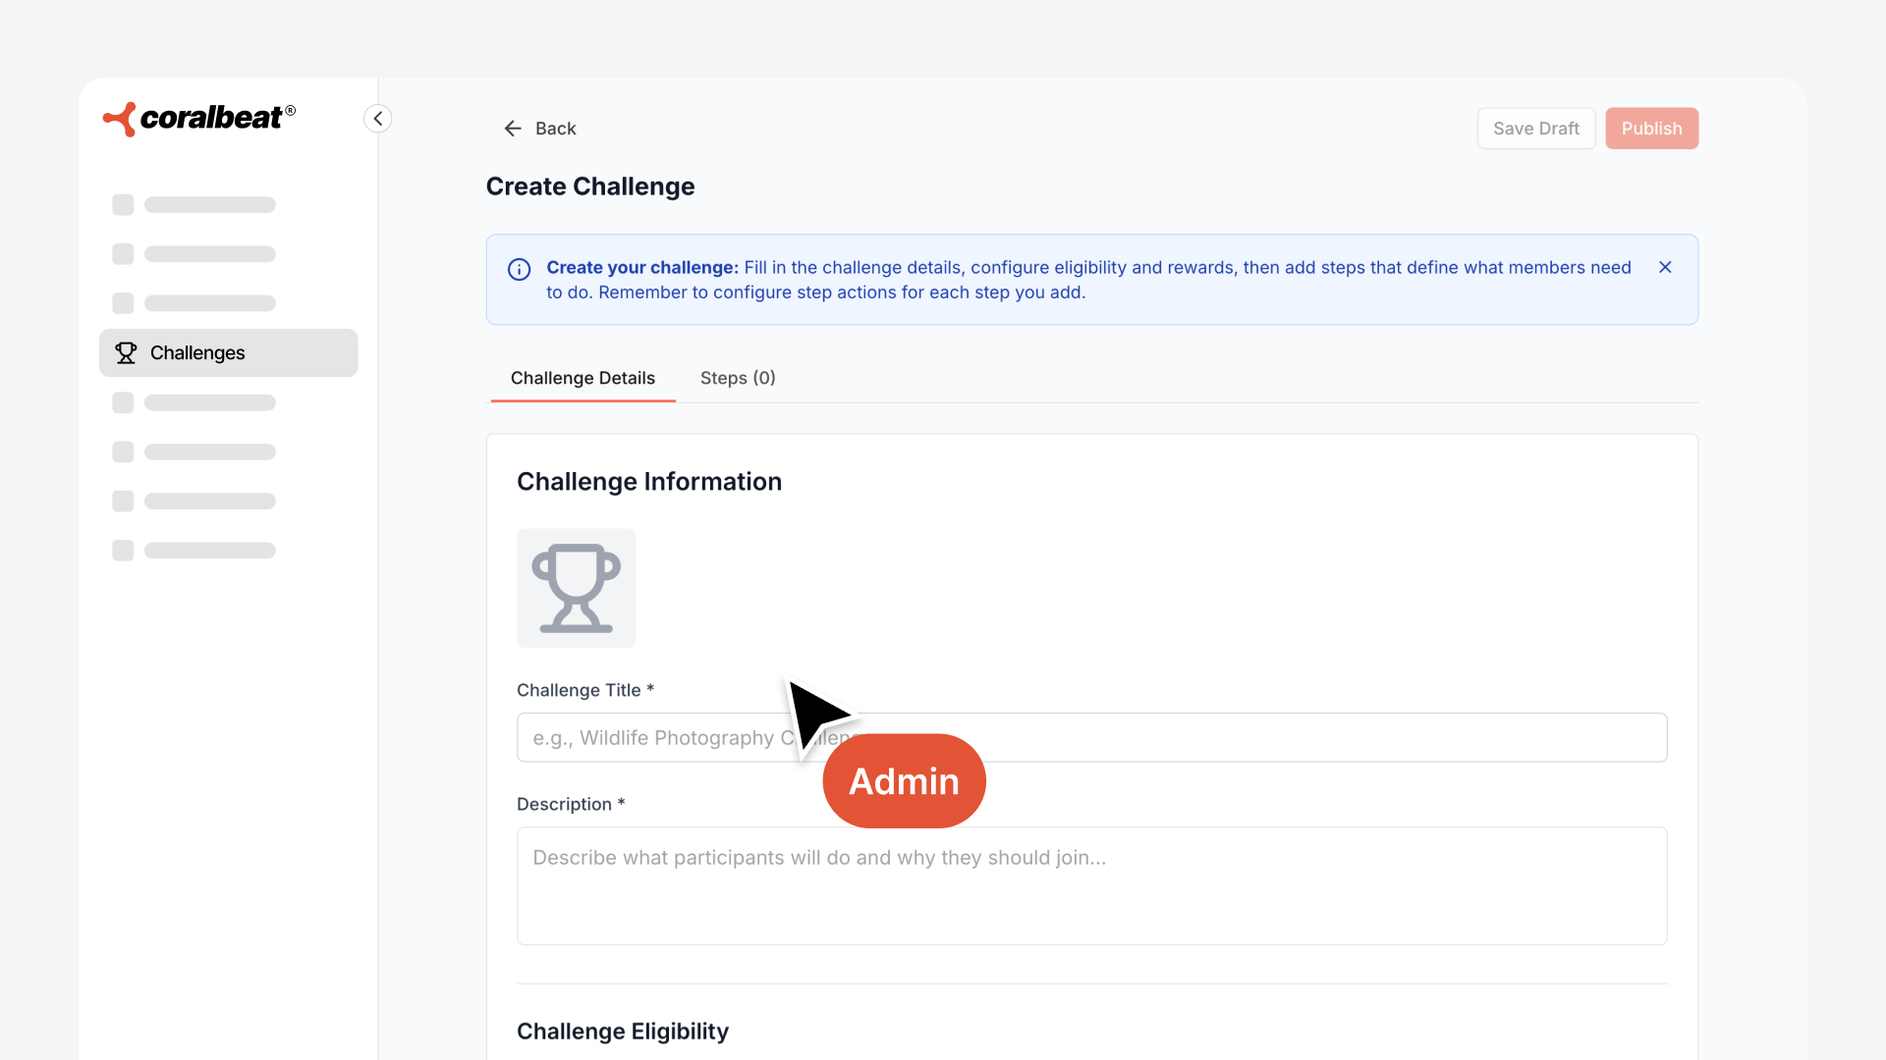The height and width of the screenshot is (1060, 1886).
Task: Click into the Description text area
Action: (x=1091, y=885)
